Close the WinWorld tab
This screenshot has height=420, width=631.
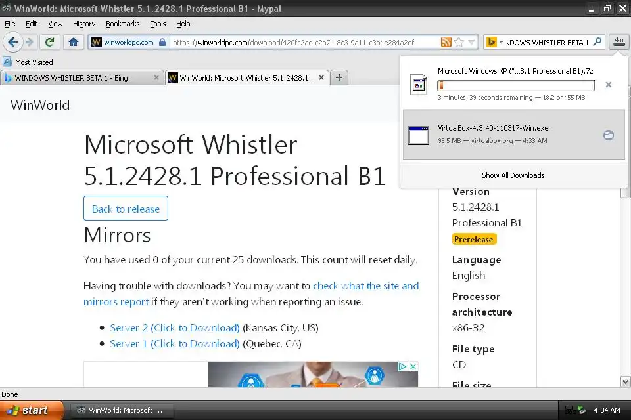coord(321,77)
